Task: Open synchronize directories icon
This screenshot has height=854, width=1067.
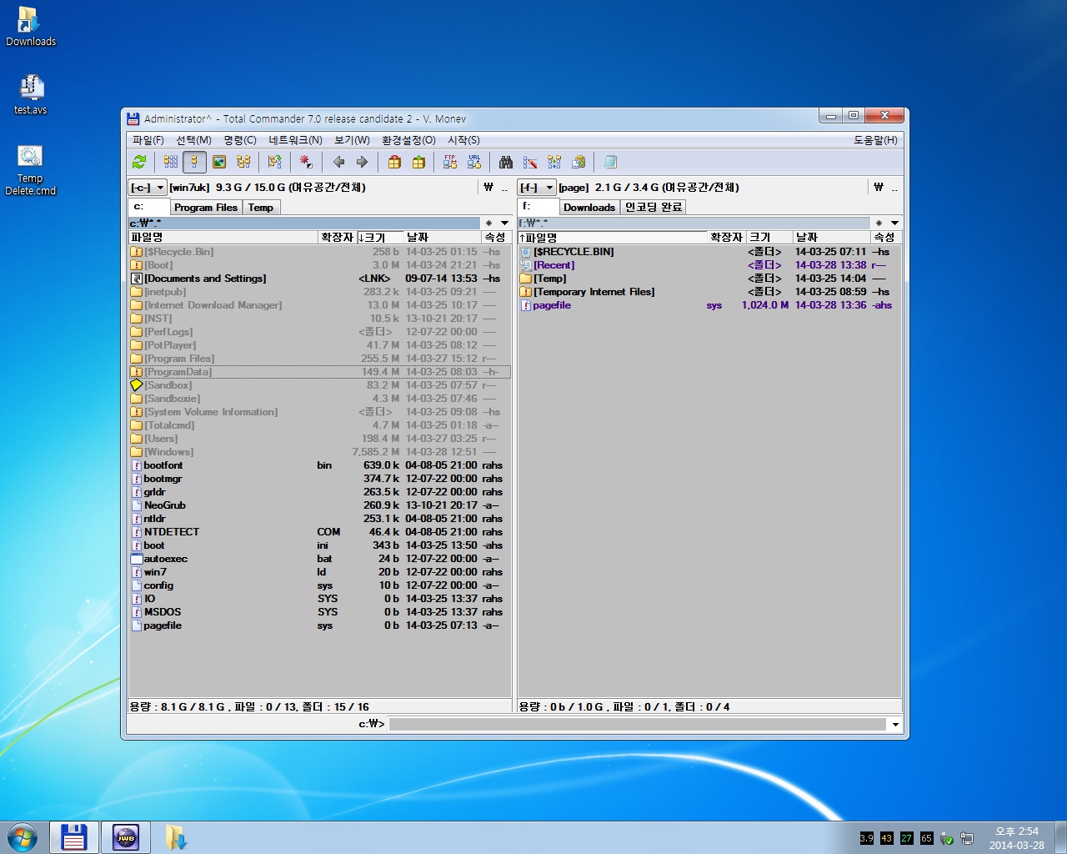Action: click(x=554, y=162)
